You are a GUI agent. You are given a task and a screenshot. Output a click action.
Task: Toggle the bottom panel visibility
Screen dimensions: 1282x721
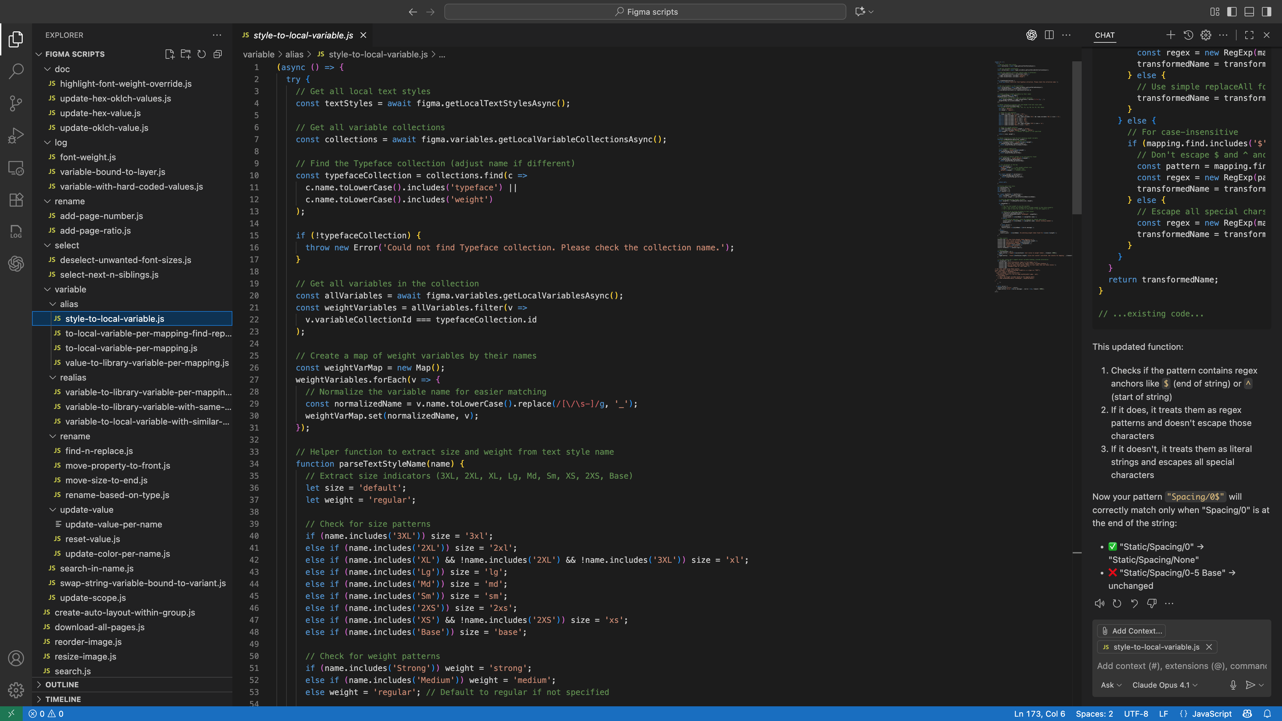pyautogui.click(x=1249, y=11)
